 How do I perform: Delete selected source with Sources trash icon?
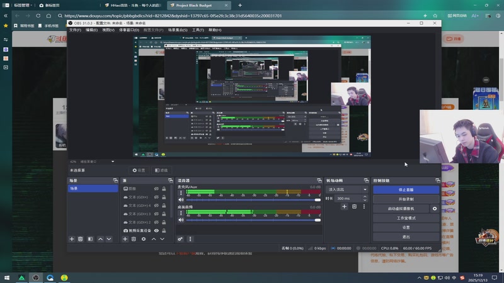(134, 239)
